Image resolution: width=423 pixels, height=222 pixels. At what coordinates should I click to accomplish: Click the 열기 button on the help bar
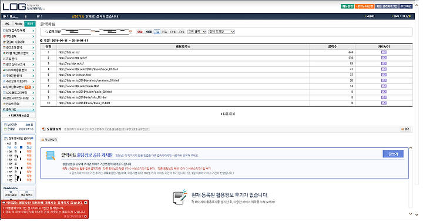405,129
